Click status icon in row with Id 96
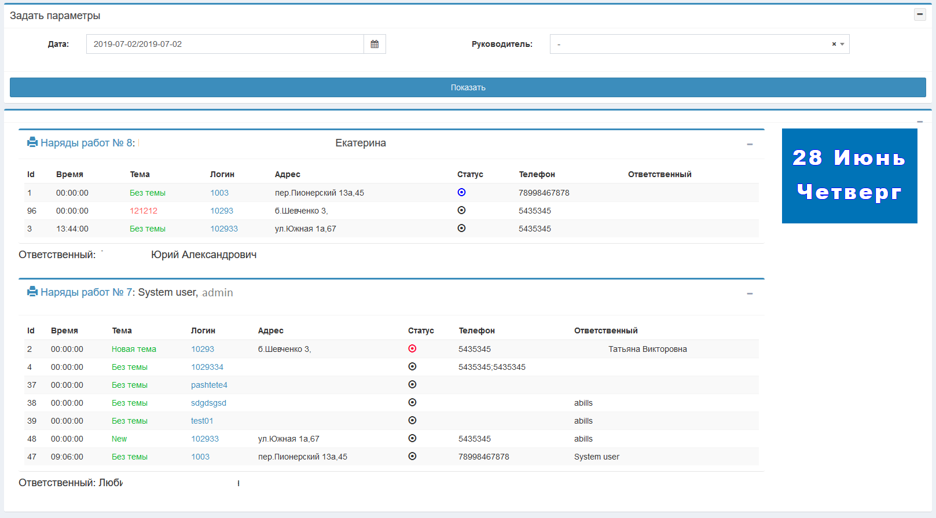The height and width of the screenshot is (518, 936). coord(461,210)
